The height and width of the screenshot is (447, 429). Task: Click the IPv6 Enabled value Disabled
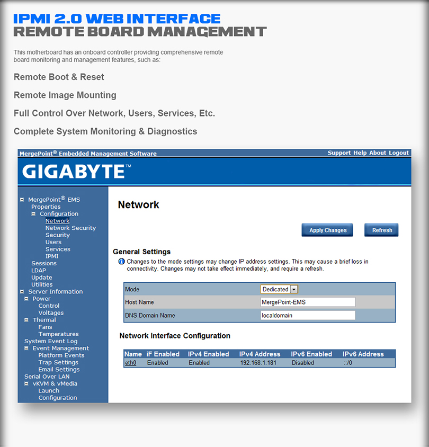(303, 363)
